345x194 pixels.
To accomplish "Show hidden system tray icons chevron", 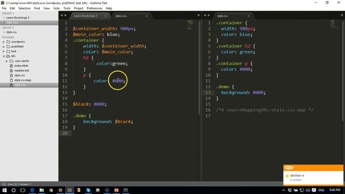I will point(284,190).
